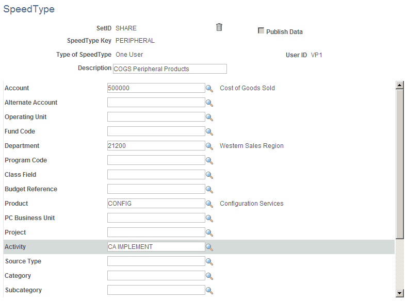Click the Cost of Goods Sold text

pyautogui.click(x=247, y=88)
